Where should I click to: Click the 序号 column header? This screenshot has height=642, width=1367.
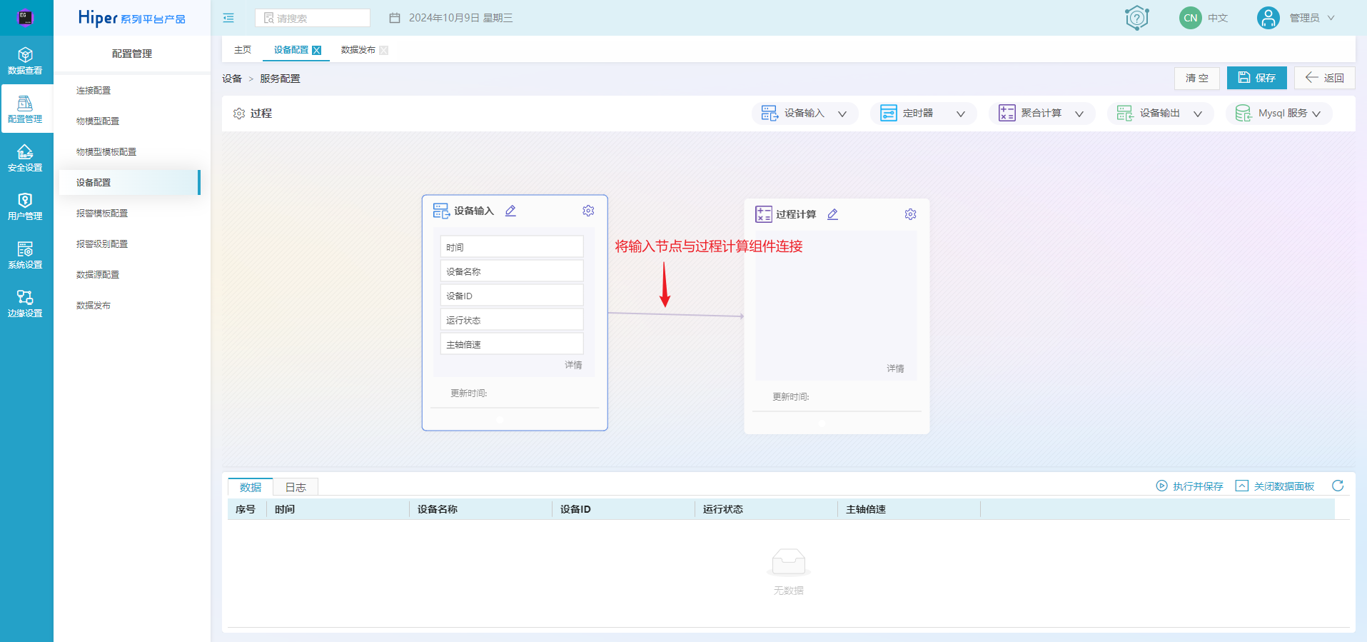[x=246, y=509]
